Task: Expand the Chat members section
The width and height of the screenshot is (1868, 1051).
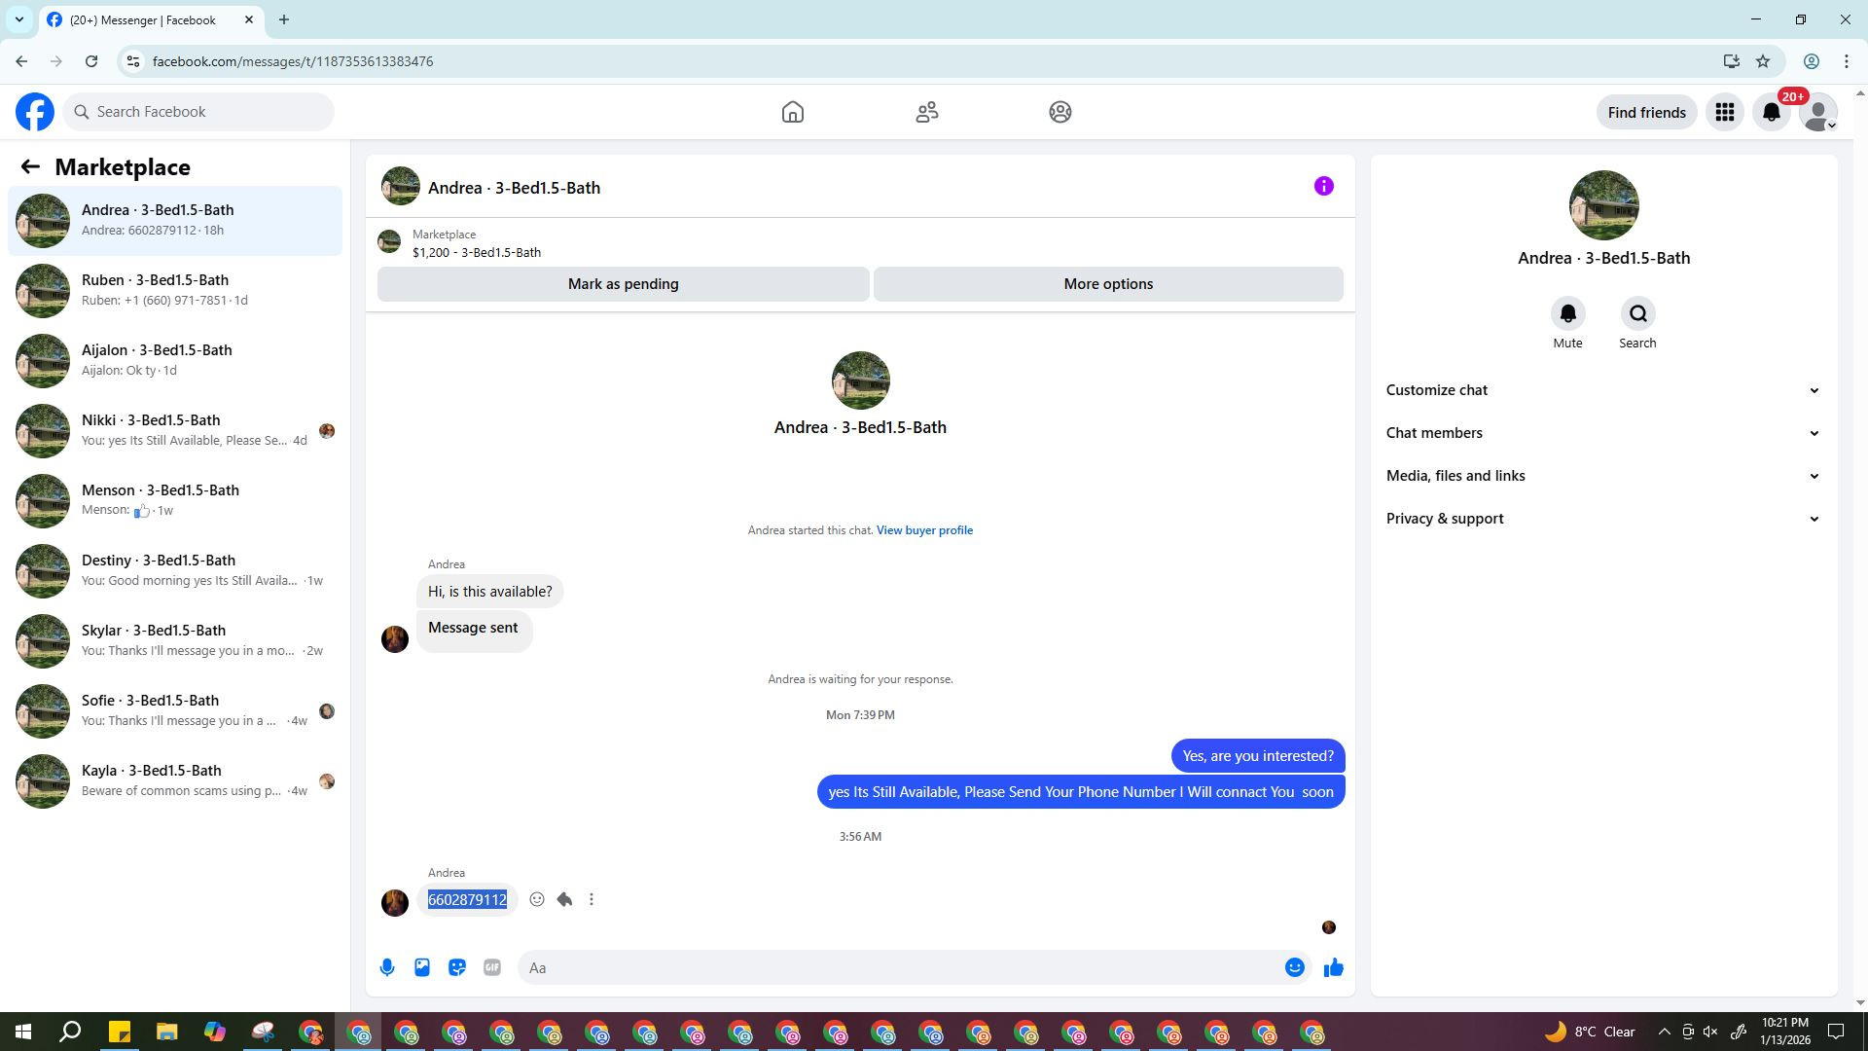Action: click(1602, 433)
